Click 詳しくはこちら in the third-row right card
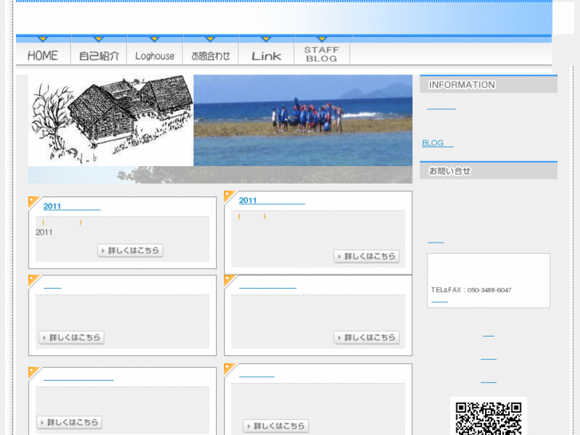580x435 pixels. [276, 426]
